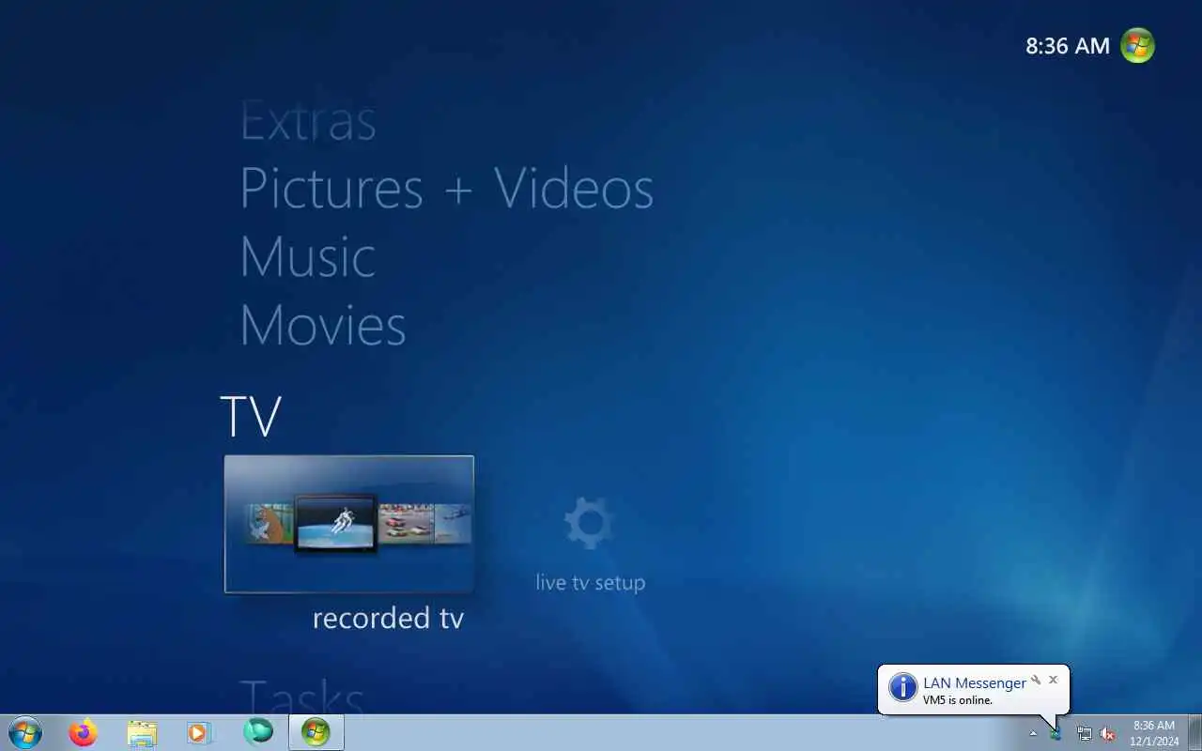This screenshot has width=1202, height=751.
Task: Open the taskbar date and time
Action: pos(1153,733)
